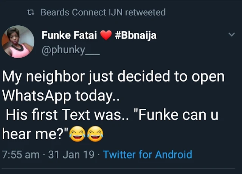The height and width of the screenshot is (174, 242).
Task: Click the retweet icon above the tweet
Action: [x=32, y=13]
